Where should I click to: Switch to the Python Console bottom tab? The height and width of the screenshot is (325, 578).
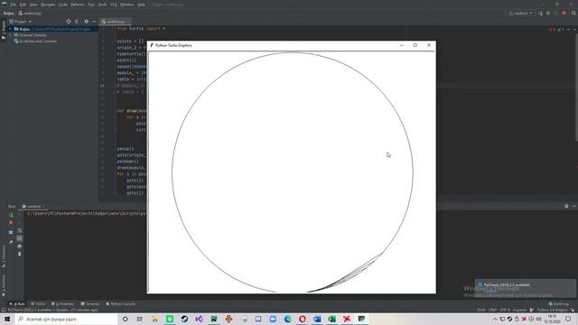point(120,304)
